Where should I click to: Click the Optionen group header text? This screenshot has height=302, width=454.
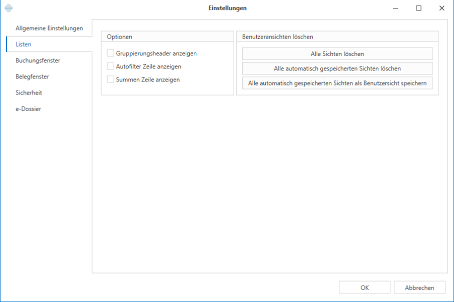120,36
